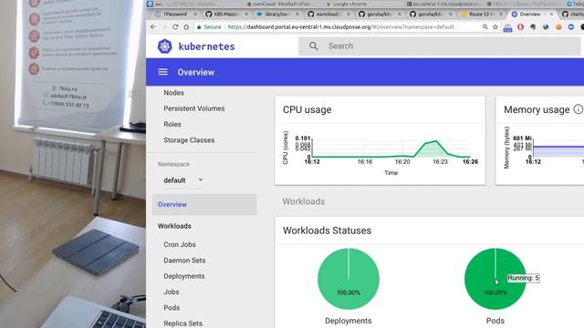The height and width of the screenshot is (328, 584).
Task: Open Jobs in the sidebar
Action: click(172, 292)
